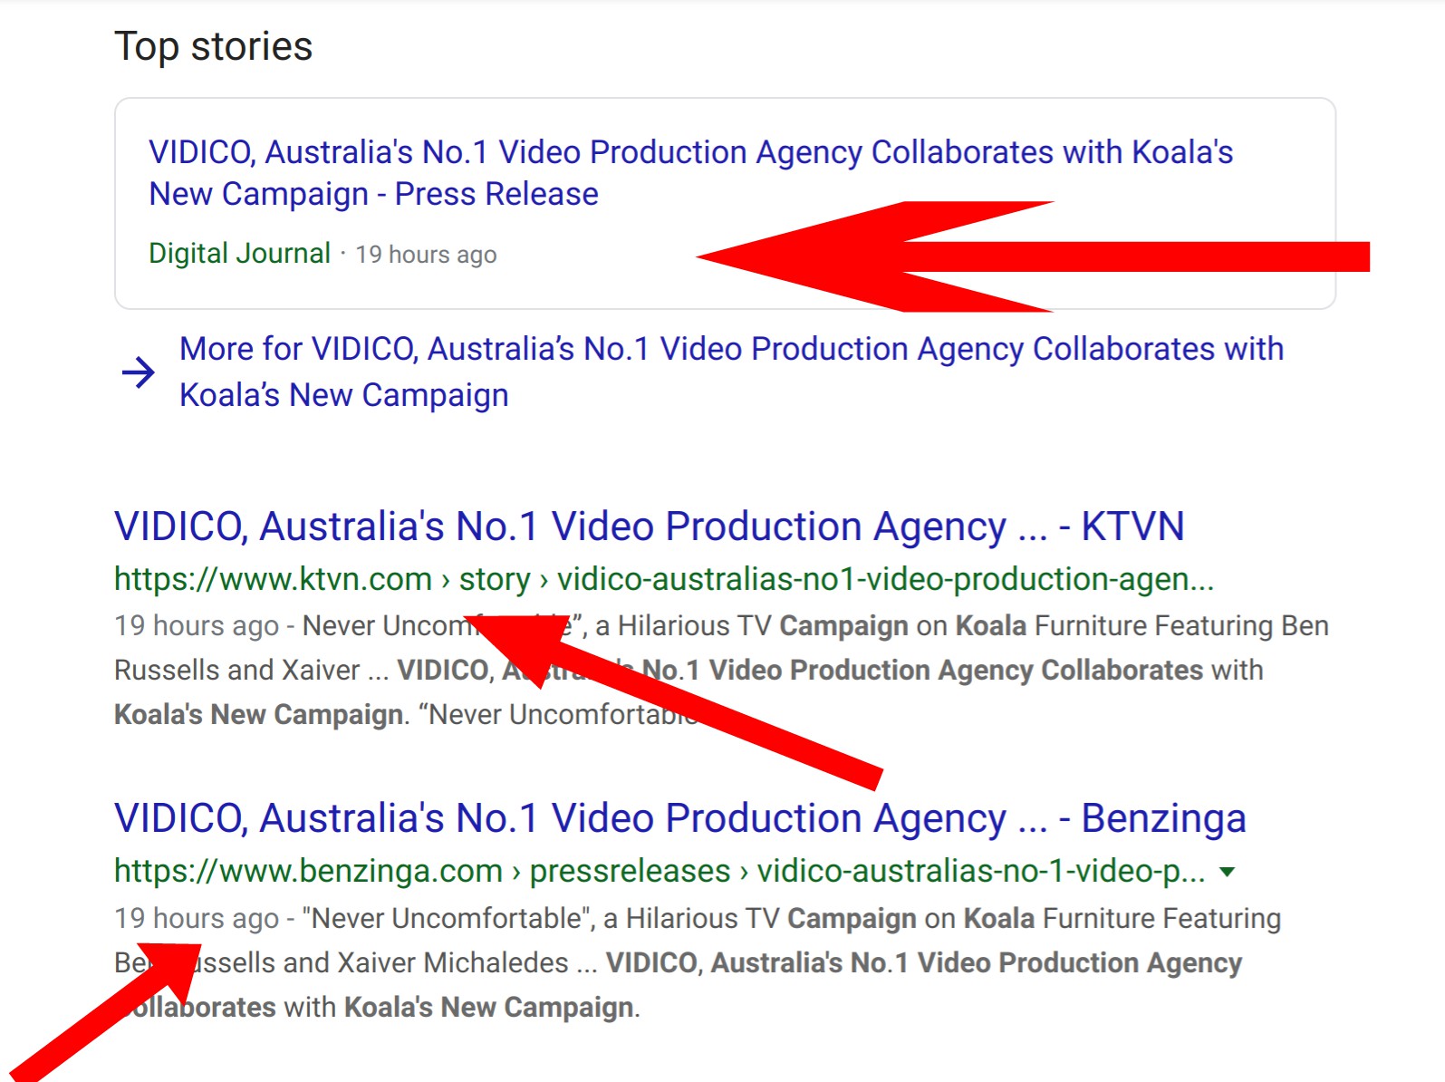The height and width of the screenshot is (1082, 1445).
Task: Click the Digital Journal '19 hours ago' timestamp
Action: (x=426, y=255)
